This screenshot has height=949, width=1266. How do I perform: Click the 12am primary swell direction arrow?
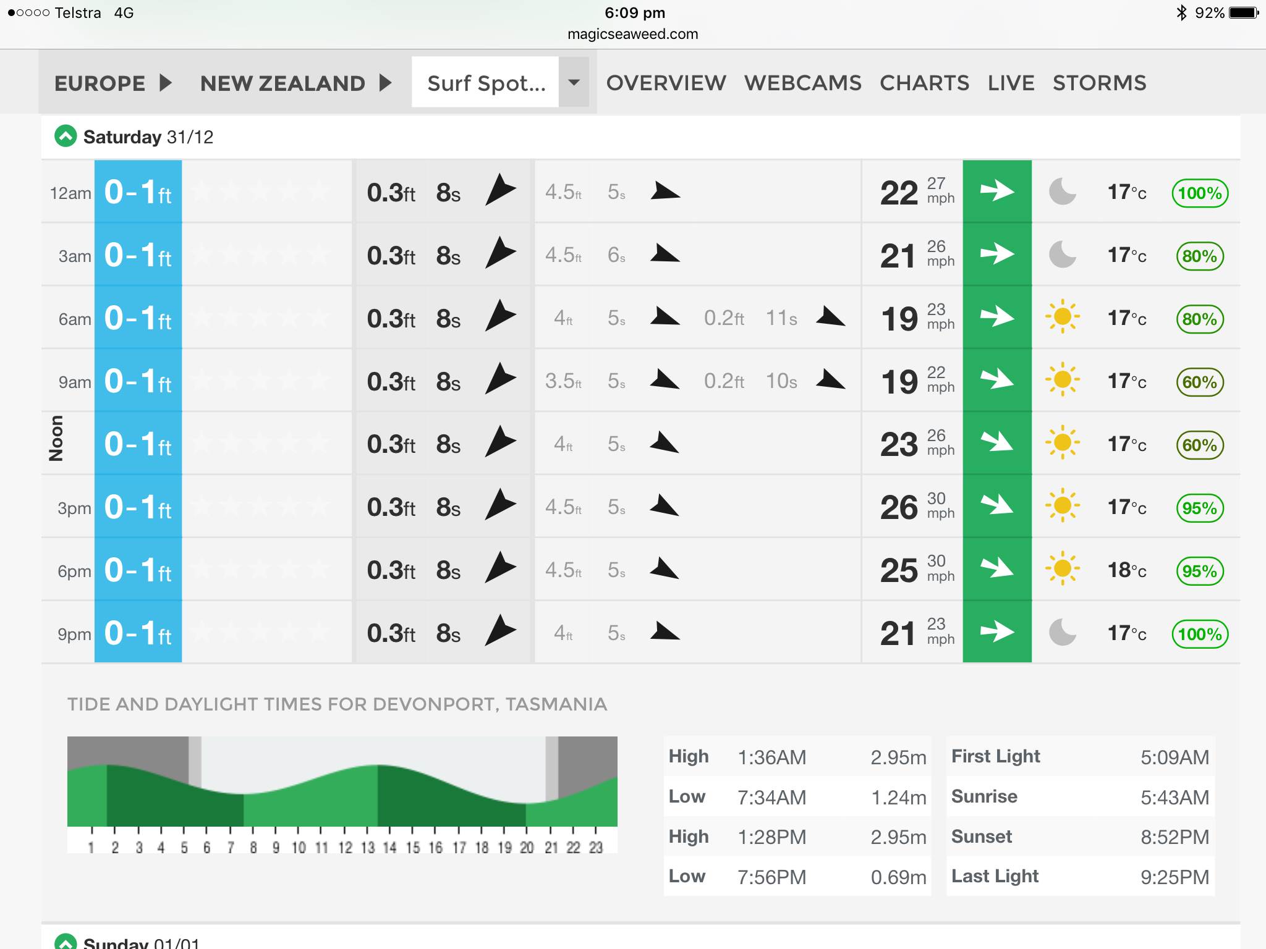[499, 191]
